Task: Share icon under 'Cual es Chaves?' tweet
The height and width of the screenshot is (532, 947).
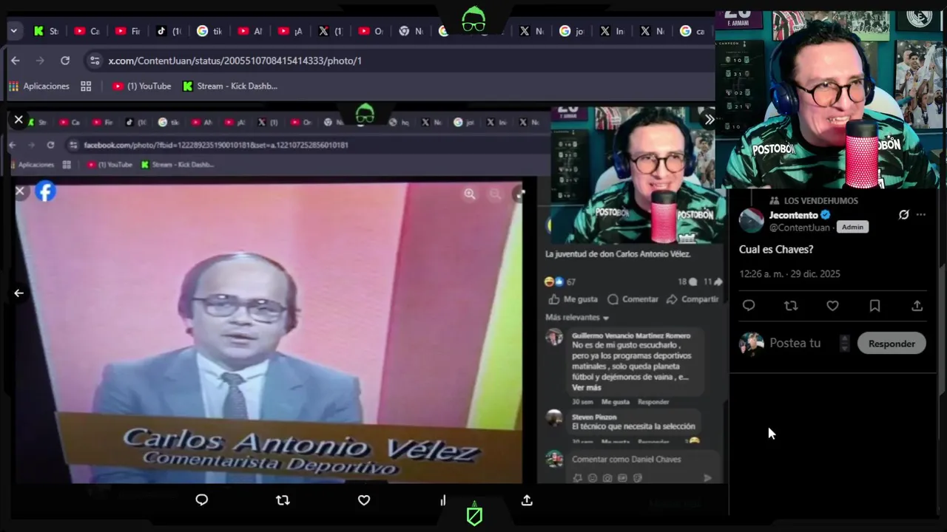Action: point(917,306)
